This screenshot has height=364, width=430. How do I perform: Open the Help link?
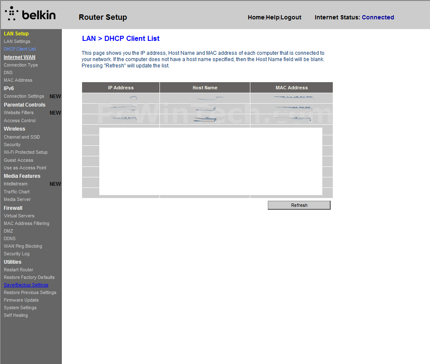pyautogui.click(x=273, y=17)
